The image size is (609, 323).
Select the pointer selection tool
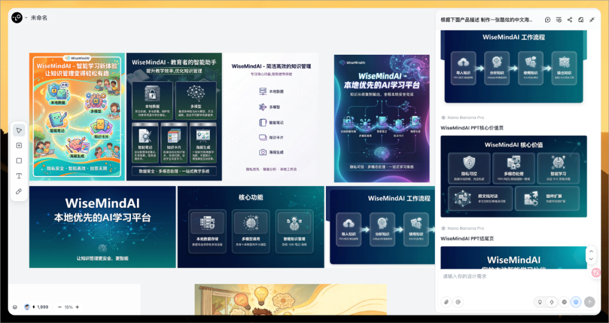(19, 130)
